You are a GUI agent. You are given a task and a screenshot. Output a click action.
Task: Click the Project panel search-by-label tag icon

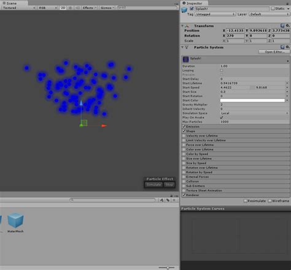tap(168, 200)
